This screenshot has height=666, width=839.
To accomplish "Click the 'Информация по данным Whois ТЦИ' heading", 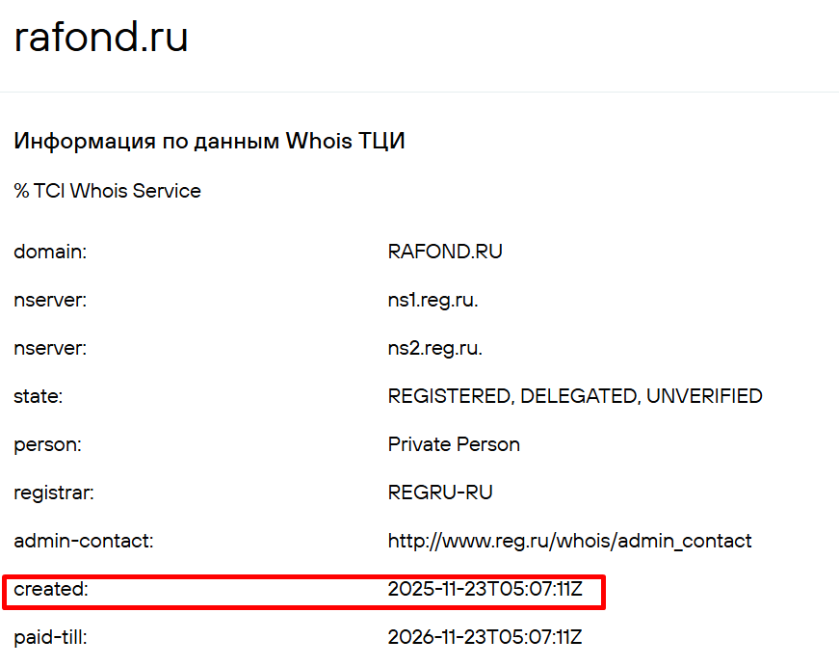I will click(x=209, y=142).
